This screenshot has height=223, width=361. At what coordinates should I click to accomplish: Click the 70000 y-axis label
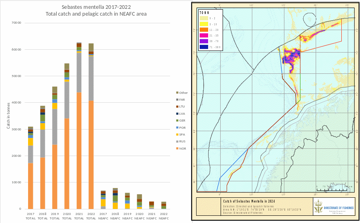pos(16,23)
